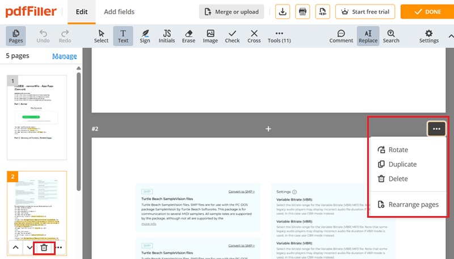Click the thumbnail panel scrollbar
Image resolution: width=454 pixels, height=259 pixels.
[79, 132]
